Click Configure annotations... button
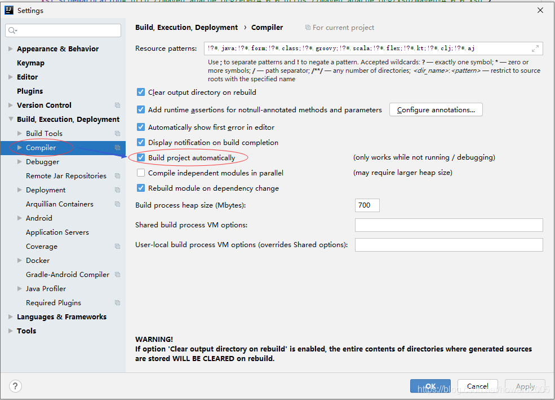The image size is (555, 400). (436, 110)
